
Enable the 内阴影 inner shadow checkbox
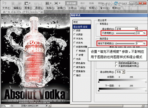coord(75,35)
